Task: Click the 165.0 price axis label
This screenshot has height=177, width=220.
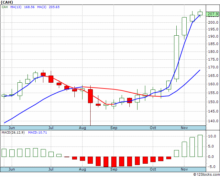Action: (x=213, y=76)
